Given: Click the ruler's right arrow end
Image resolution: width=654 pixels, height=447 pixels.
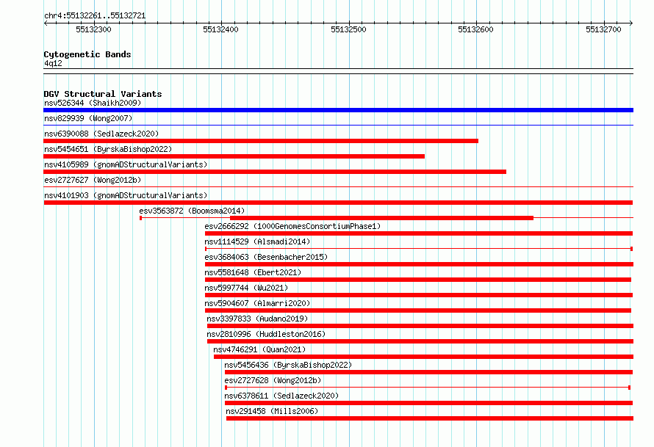Looking at the screenshot, I should coord(631,23).
